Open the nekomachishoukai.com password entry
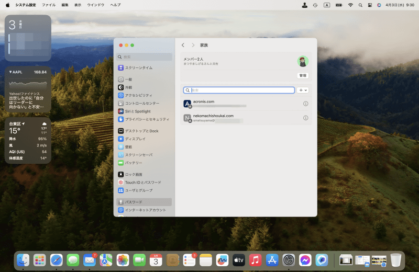Image resolution: width=419 pixels, height=272 pixels. (x=246, y=118)
